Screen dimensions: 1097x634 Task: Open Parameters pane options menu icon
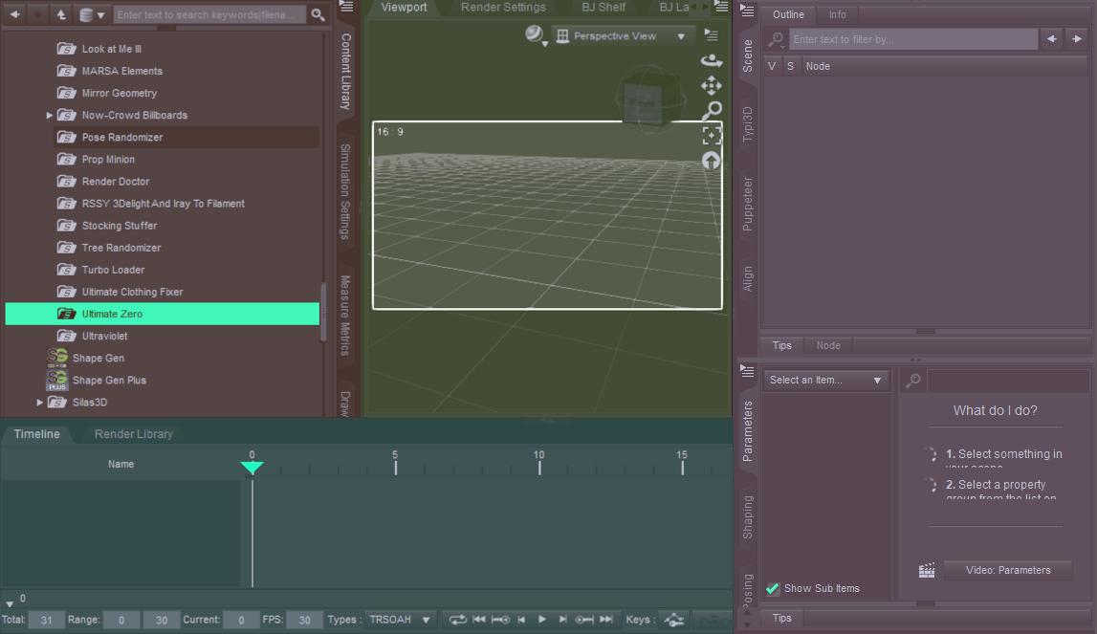[747, 370]
